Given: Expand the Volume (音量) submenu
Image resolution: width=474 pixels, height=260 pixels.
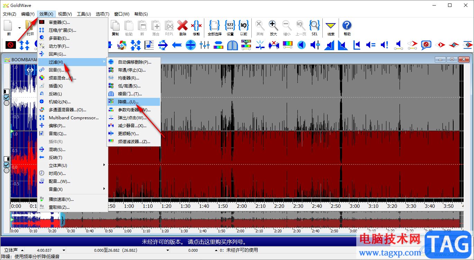Looking at the screenshot, I should pos(73,189).
